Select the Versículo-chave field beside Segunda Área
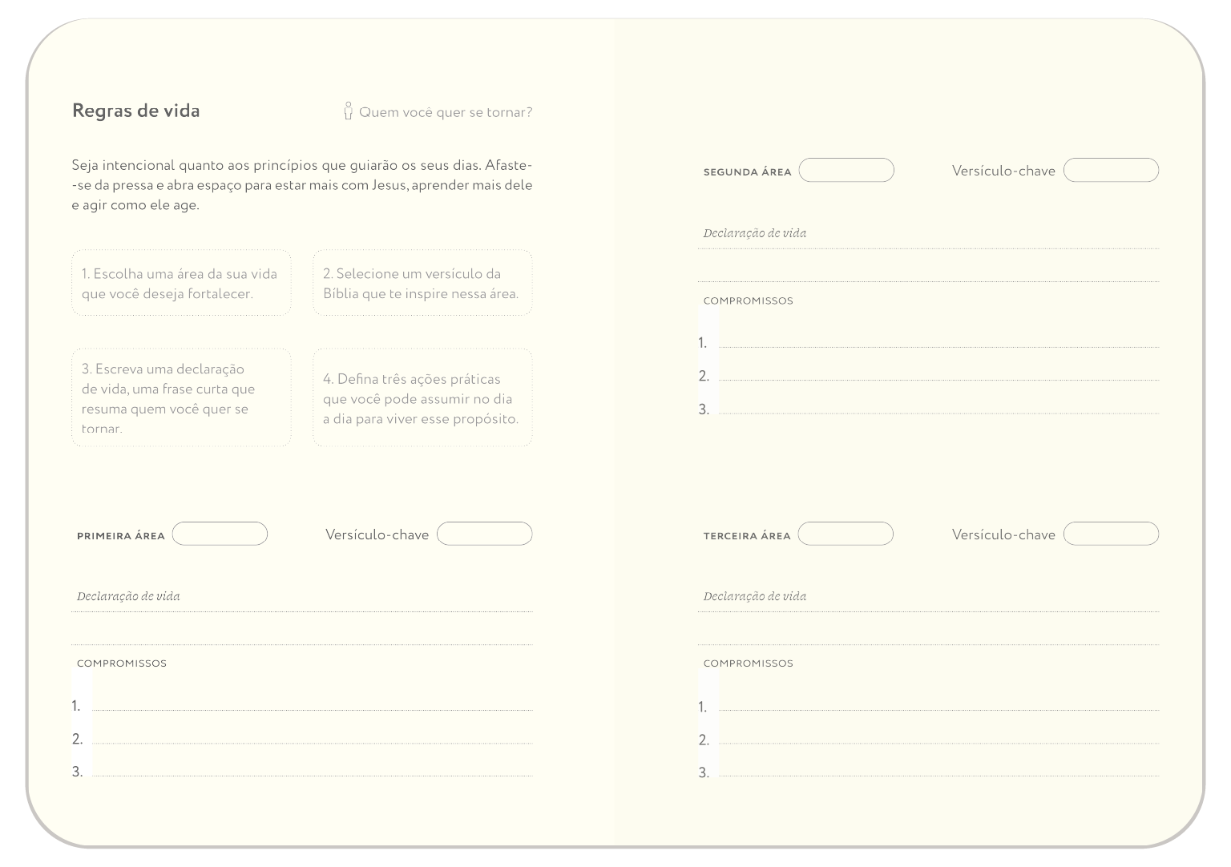Image resolution: width=1231 pixels, height=867 pixels. [1111, 170]
